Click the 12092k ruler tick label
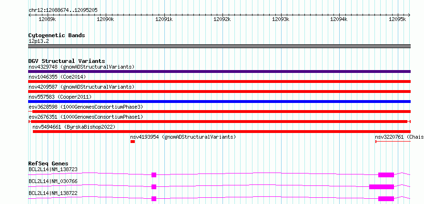Screen dimensions: 424x204 tap(222, 20)
